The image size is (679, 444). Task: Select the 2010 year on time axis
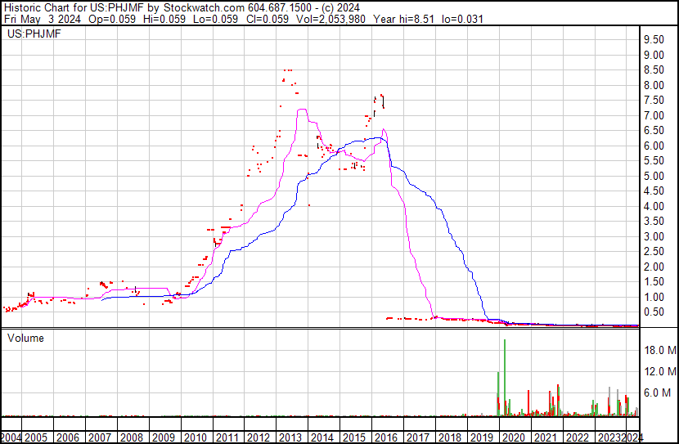coord(196,438)
